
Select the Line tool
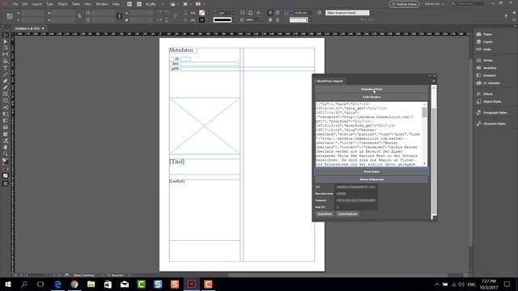pos(6,74)
